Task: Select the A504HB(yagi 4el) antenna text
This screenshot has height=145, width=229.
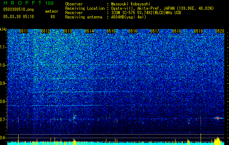Action: click(129, 17)
